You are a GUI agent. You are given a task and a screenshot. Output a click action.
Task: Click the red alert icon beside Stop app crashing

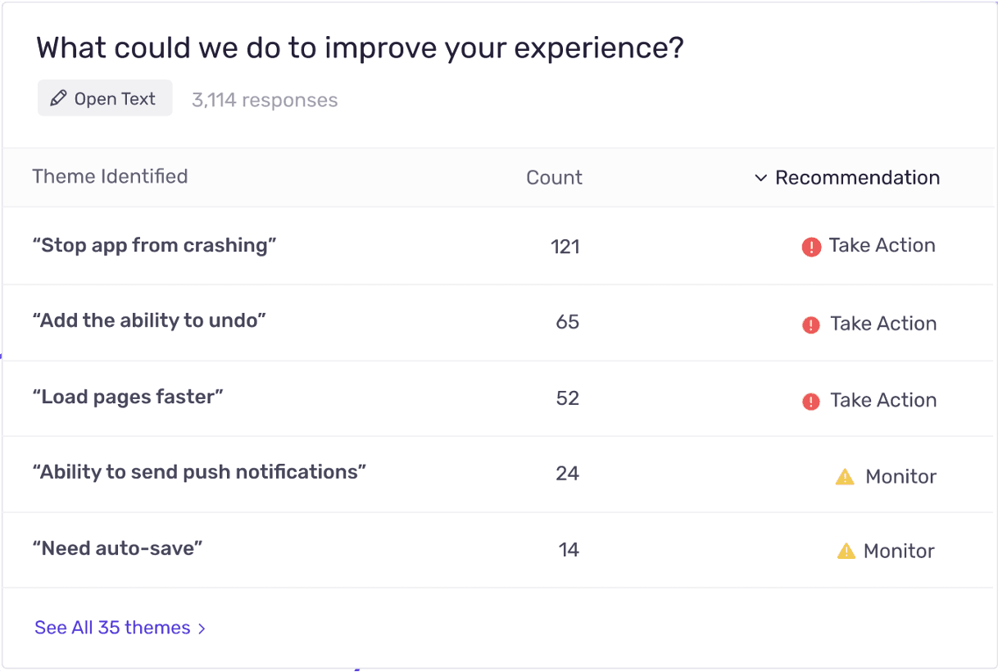pos(810,247)
